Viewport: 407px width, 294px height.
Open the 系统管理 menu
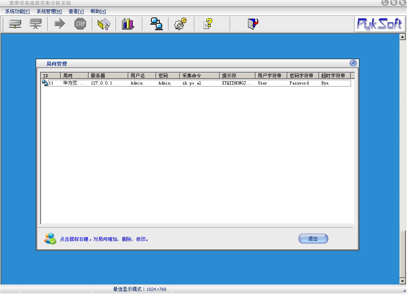tap(49, 12)
